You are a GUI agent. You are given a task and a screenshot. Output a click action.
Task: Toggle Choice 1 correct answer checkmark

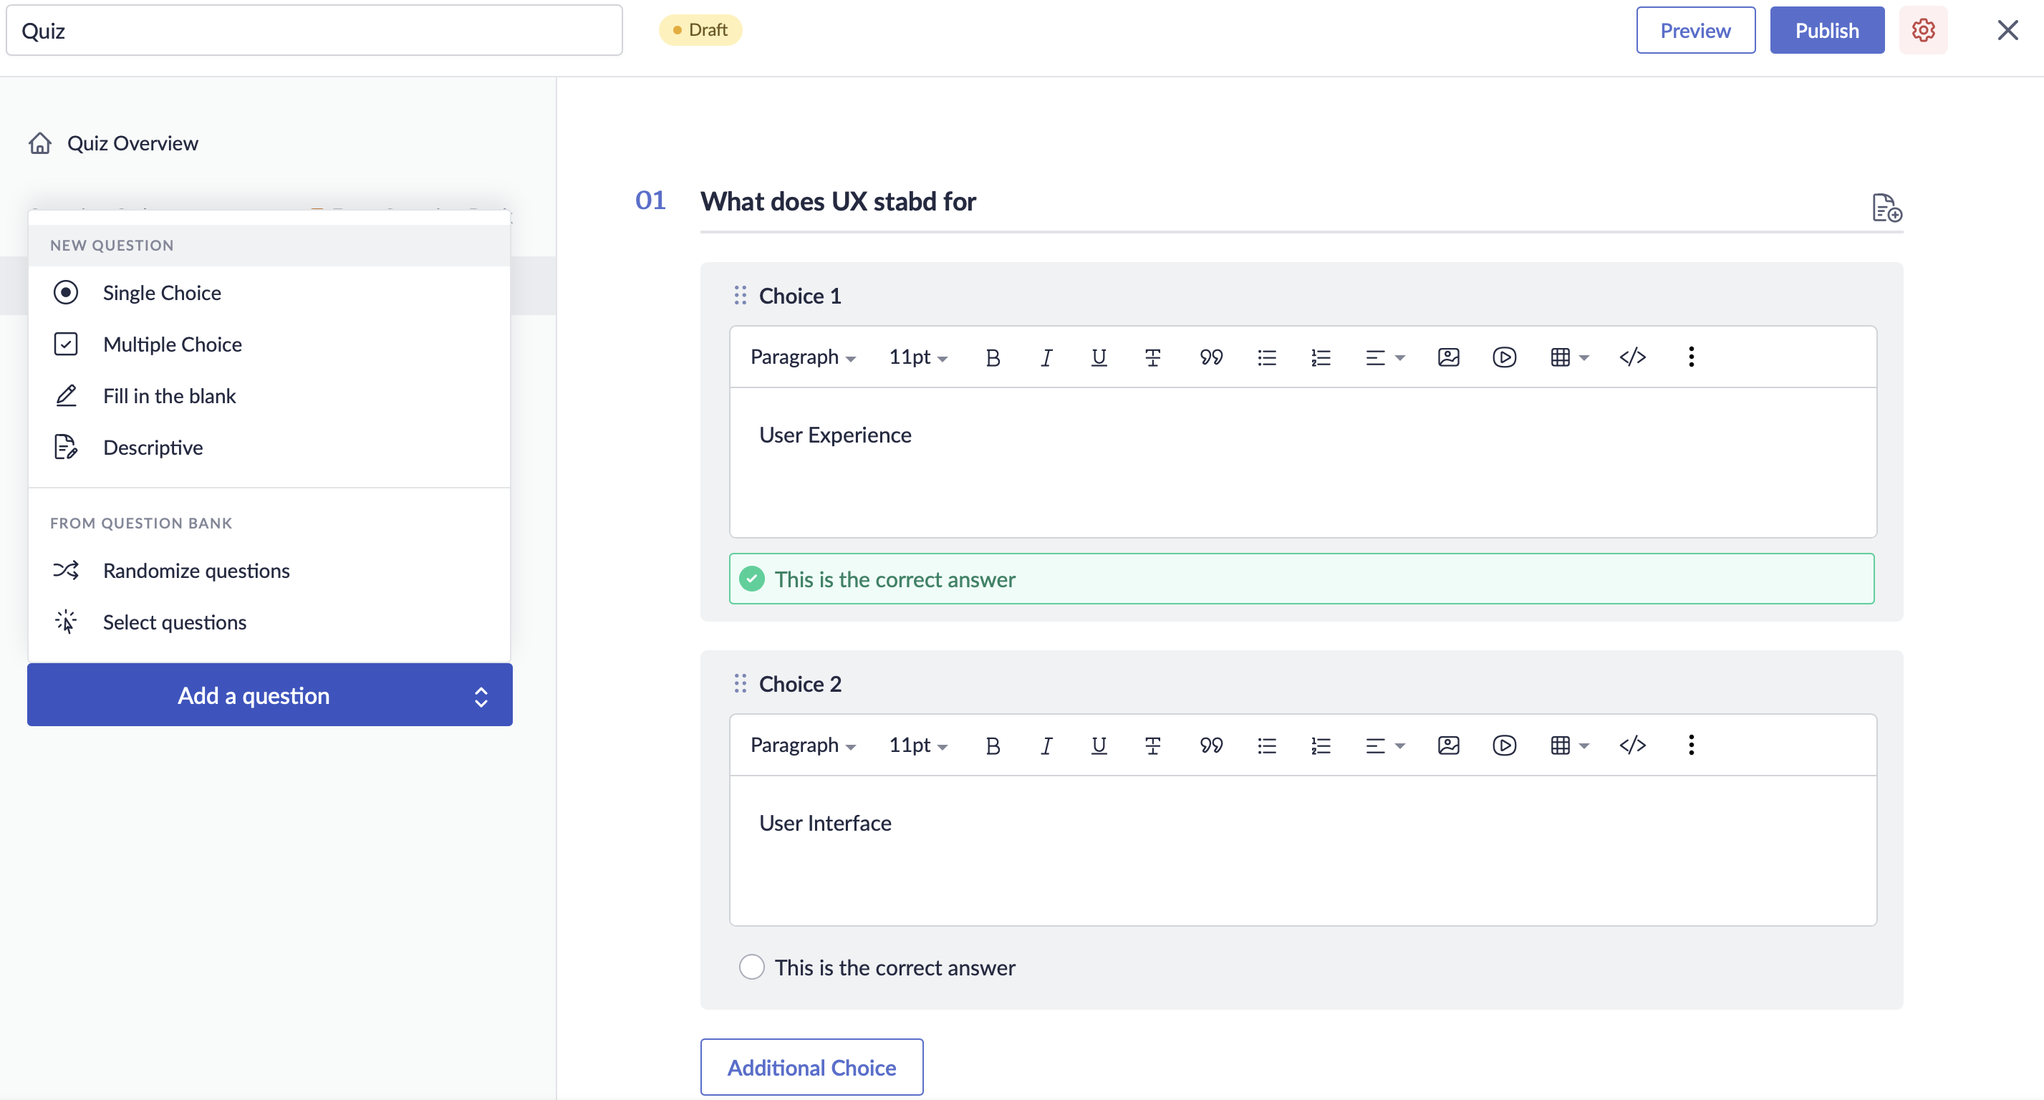751,579
